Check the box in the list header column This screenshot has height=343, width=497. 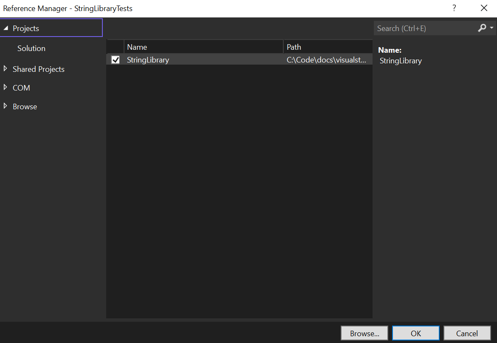115,47
